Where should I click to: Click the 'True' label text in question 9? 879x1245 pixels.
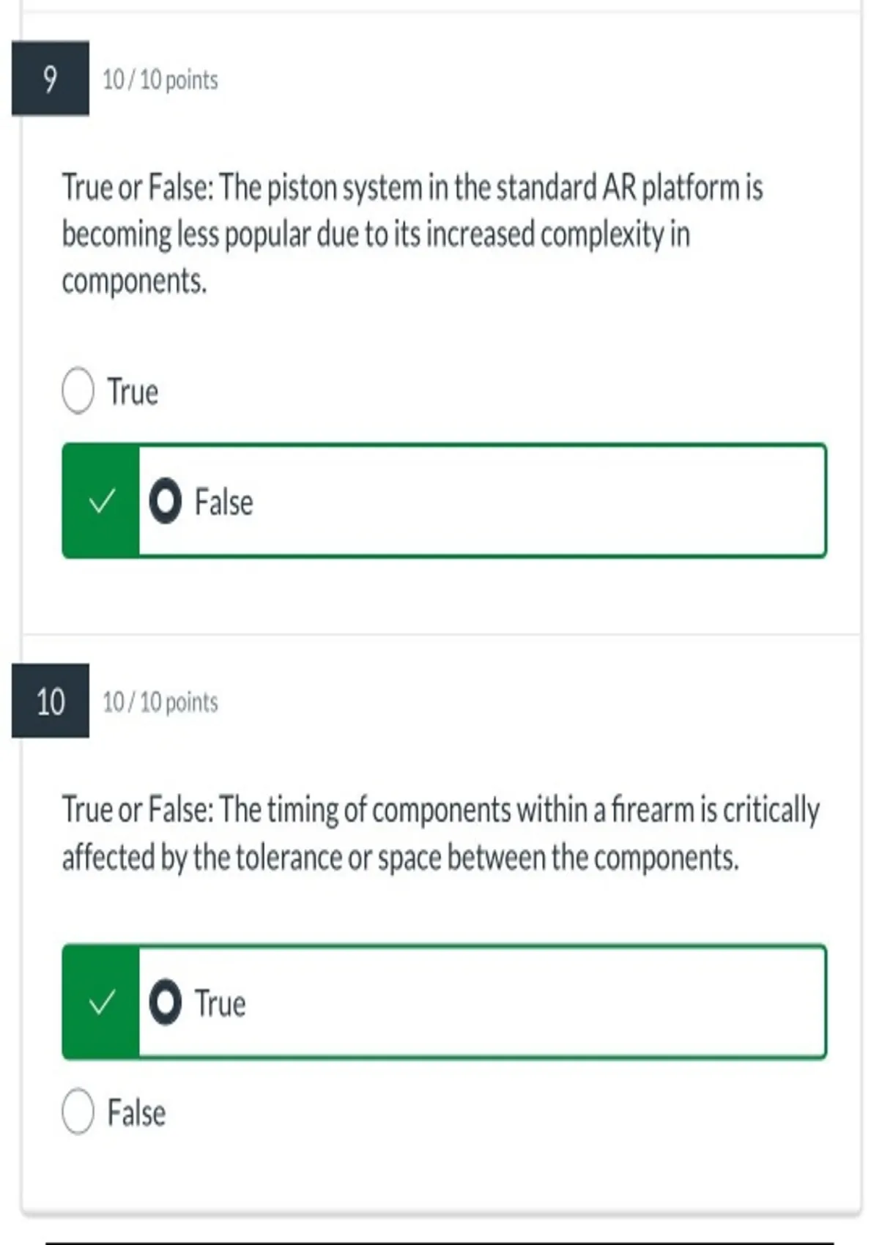[133, 392]
